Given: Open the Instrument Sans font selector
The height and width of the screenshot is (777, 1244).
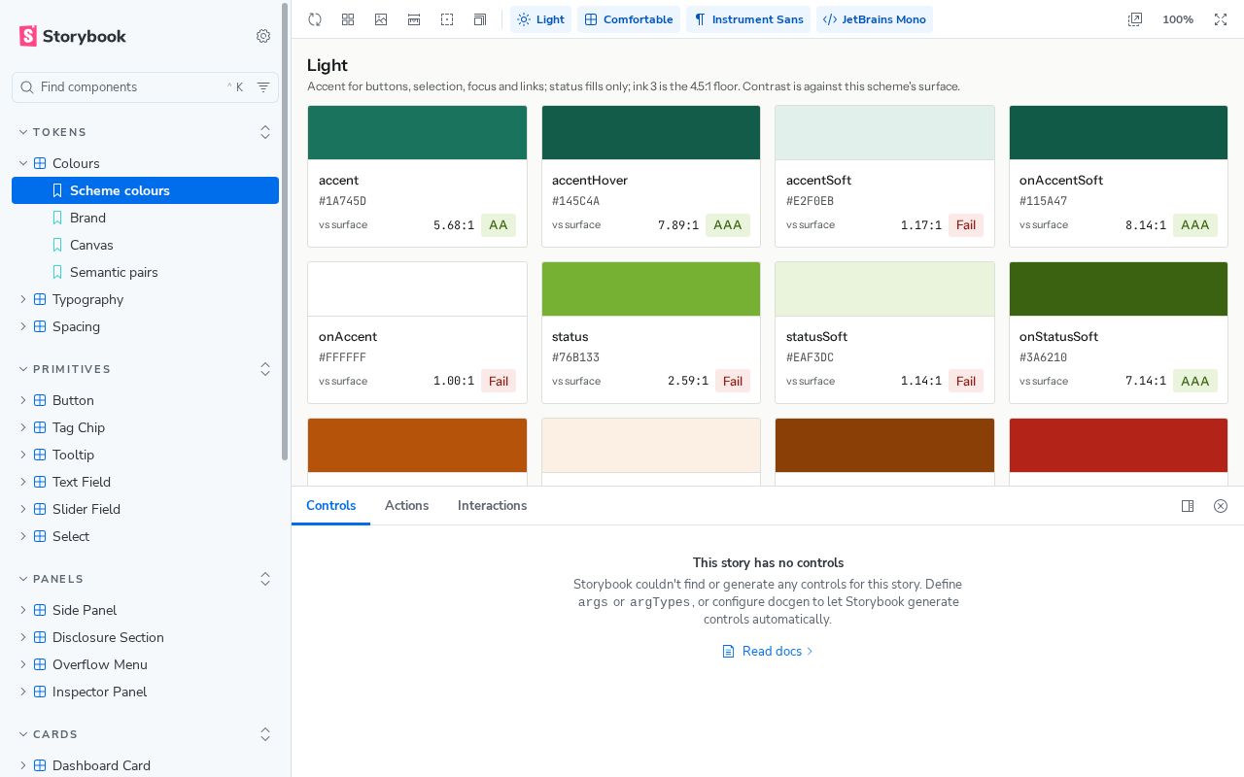Looking at the screenshot, I should pos(748,19).
